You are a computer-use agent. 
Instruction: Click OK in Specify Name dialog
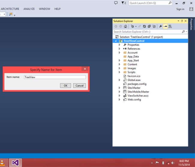(65, 86)
